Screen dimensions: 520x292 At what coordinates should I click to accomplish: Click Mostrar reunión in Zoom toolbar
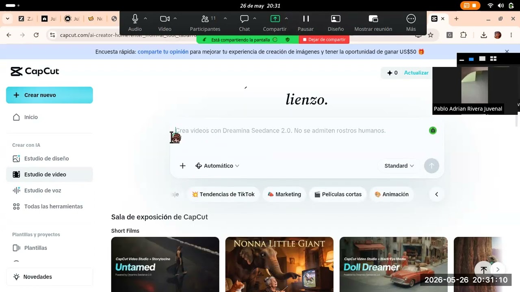point(373,23)
